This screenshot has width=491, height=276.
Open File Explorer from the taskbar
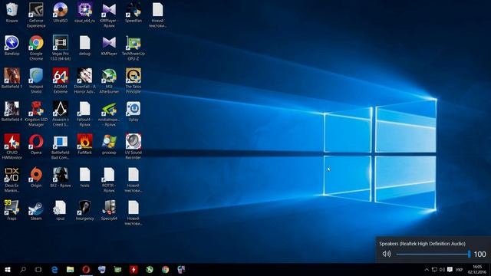click(x=70, y=269)
